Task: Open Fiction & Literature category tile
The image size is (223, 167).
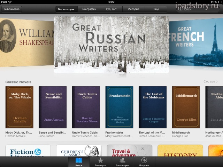Action: (x=28, y=151)
